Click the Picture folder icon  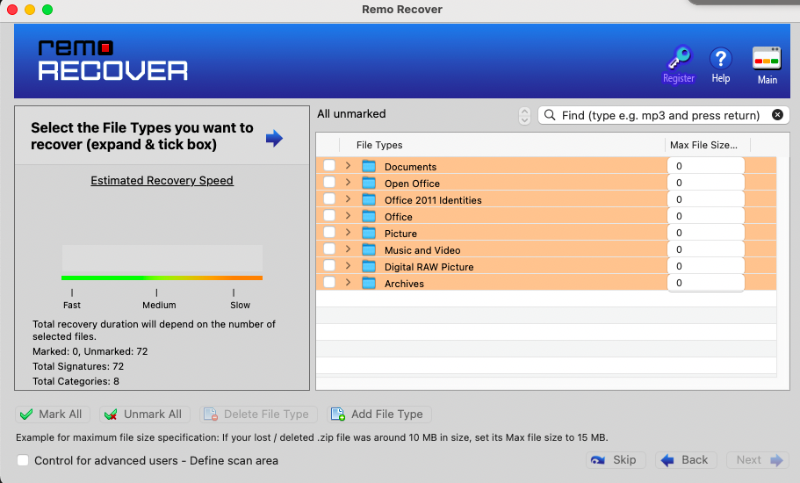369,233
